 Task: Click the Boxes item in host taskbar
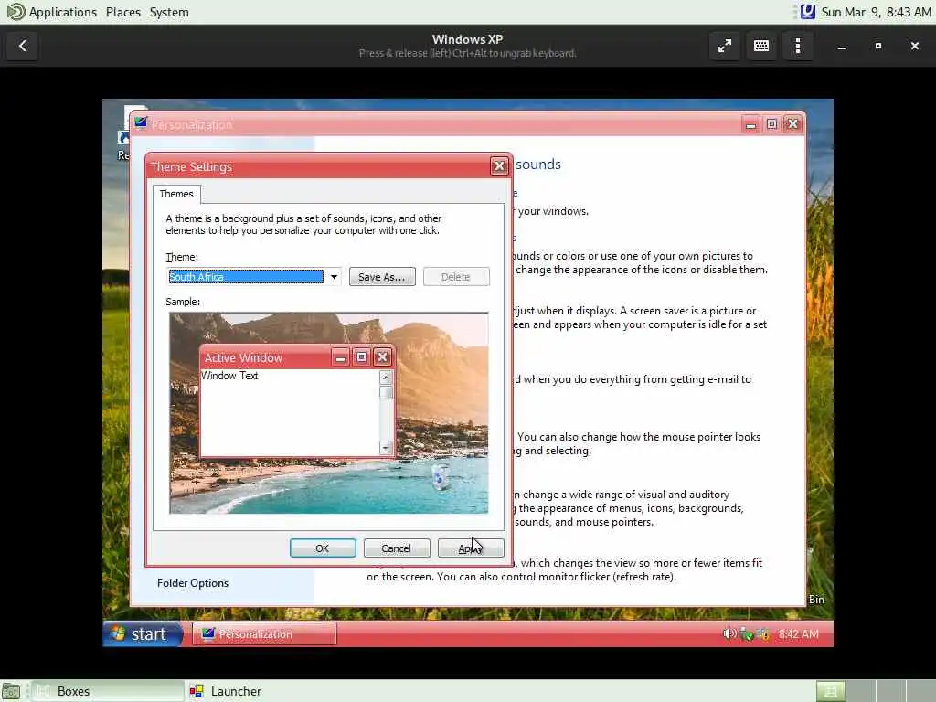click(107, 691)
